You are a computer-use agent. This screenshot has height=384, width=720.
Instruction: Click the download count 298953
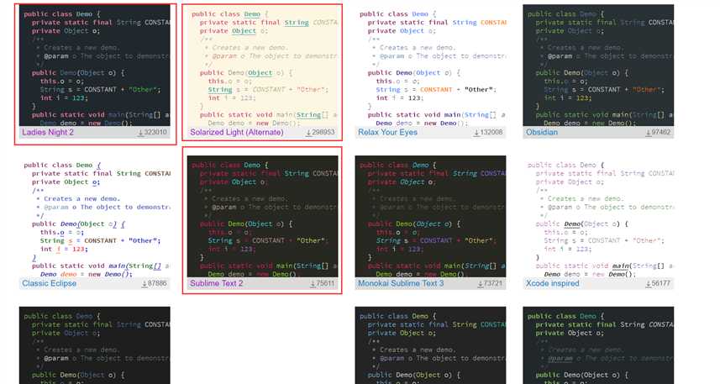point(323,132)
